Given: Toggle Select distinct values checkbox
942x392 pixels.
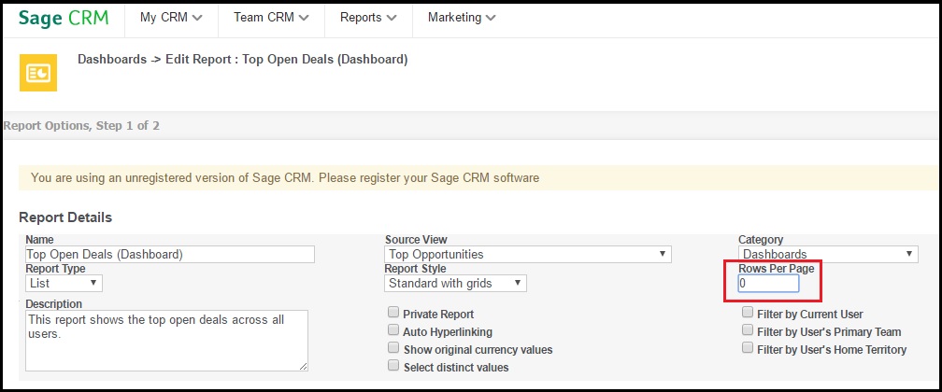Looking at the screenshot, I should (x=393, y=366).
